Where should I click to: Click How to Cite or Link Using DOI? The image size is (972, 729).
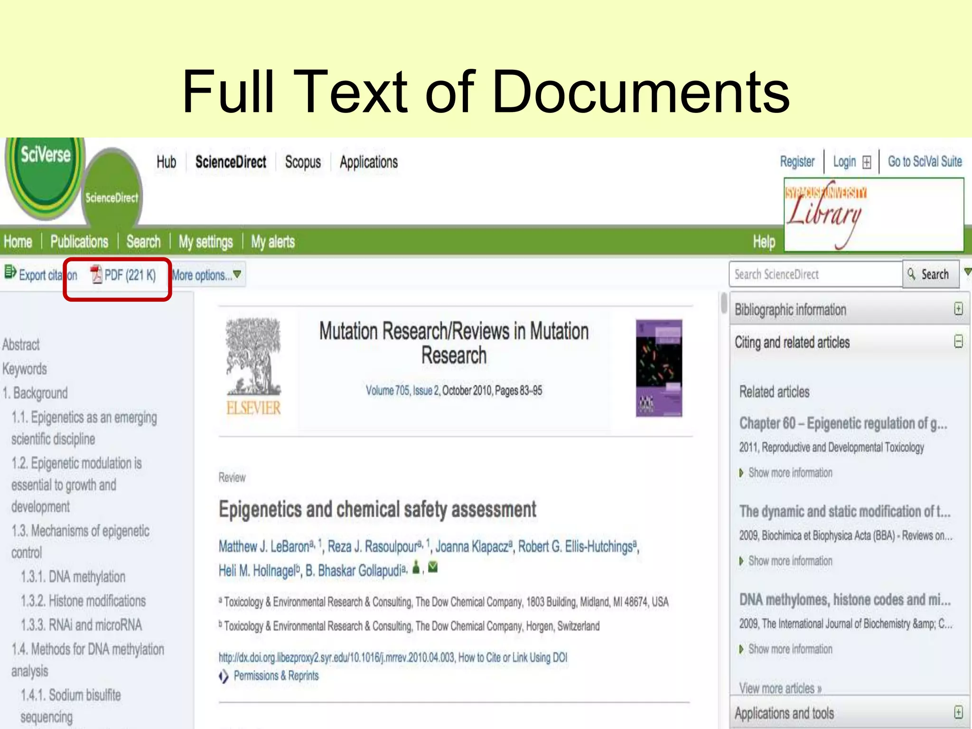513,657
